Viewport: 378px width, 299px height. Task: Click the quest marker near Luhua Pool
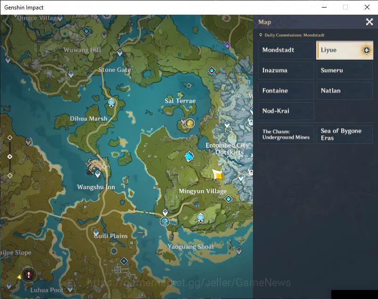[x=29, y=275]
